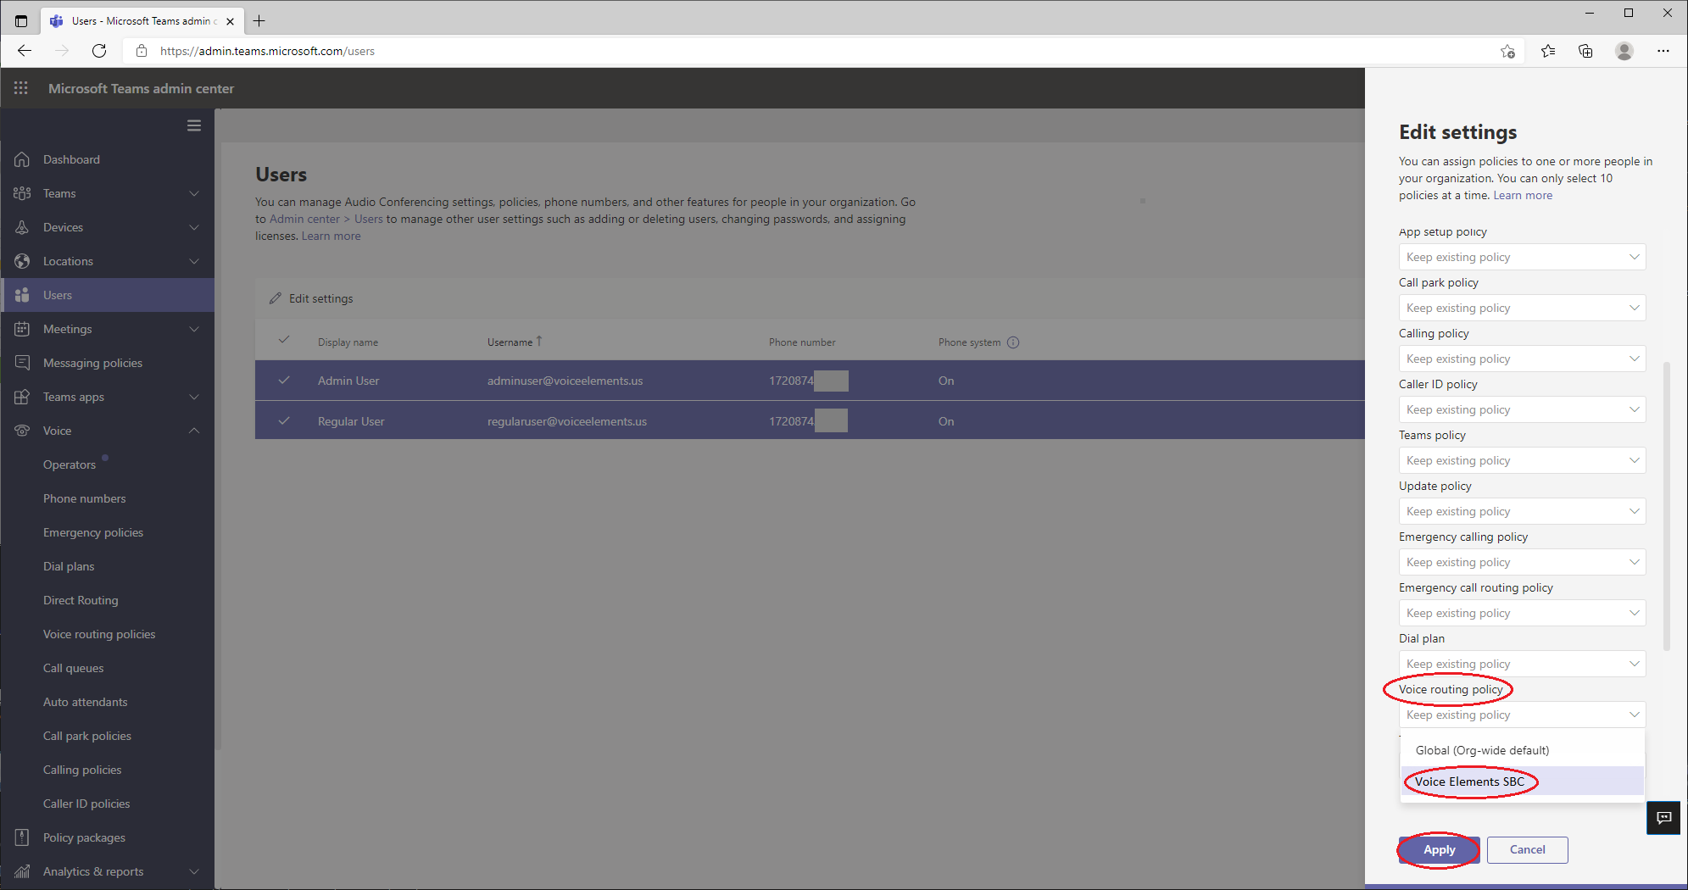The width and height of the screenshot is (1688, 890).
Task: Open the feedback chat icon
Action: point(1664,818)
